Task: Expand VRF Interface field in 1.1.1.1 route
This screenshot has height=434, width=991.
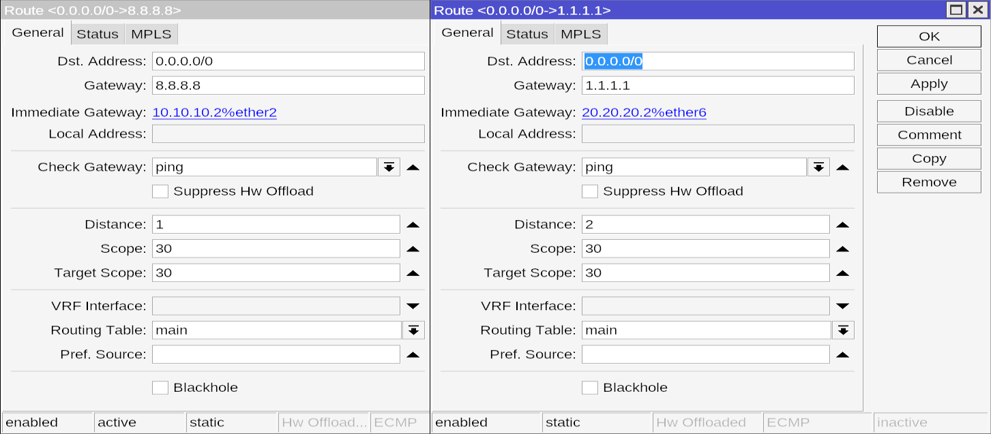Action: coord(842,306)
